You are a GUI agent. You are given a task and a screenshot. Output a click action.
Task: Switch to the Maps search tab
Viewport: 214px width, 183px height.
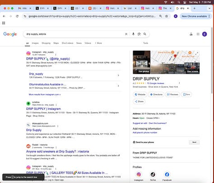coord(56,43)
